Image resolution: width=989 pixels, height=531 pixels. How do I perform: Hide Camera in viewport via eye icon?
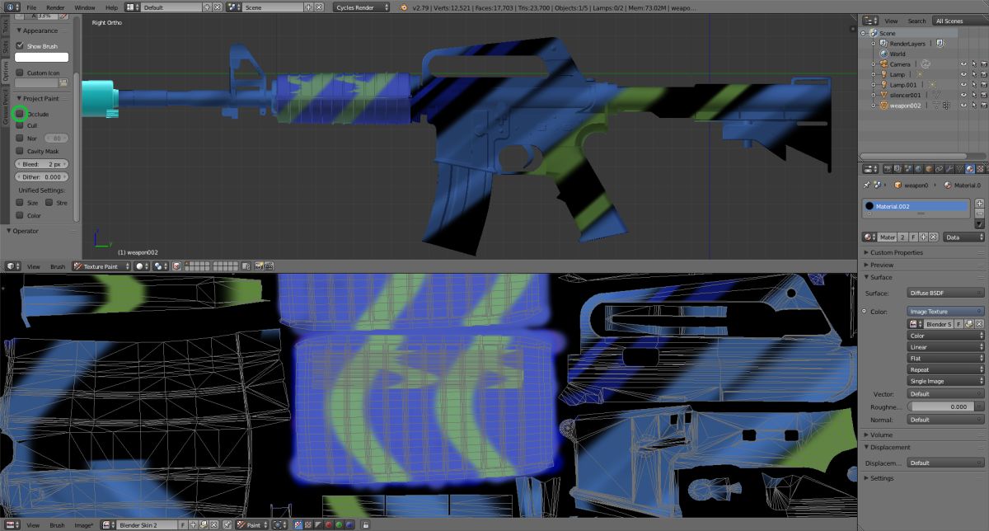[963, 63]
